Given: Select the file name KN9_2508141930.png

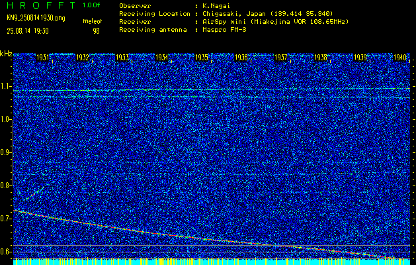Looking at the screenshot, I should coord(36,19).
